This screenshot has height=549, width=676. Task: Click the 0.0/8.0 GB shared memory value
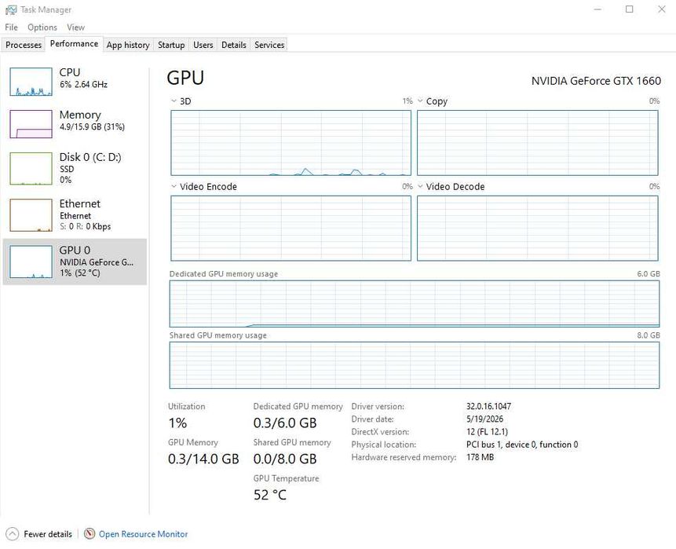pyautogui.click(x=285, y=459)
